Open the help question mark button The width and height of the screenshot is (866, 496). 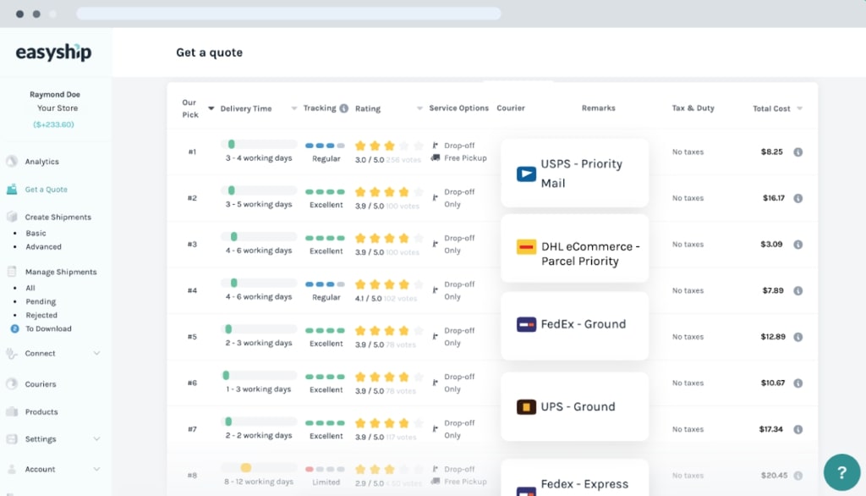[x=841, y=472]
